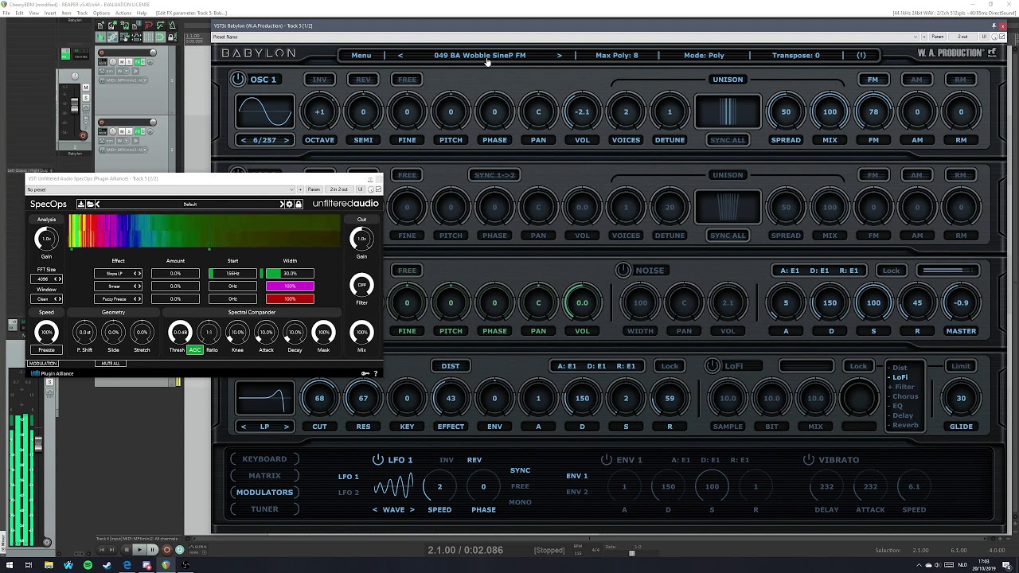Click REAPER transport record button

[166, 549]
